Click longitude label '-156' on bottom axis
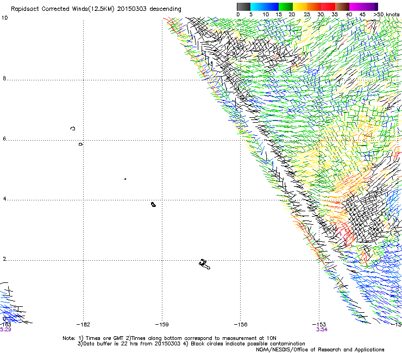The image size is (402, 353). 241,325
